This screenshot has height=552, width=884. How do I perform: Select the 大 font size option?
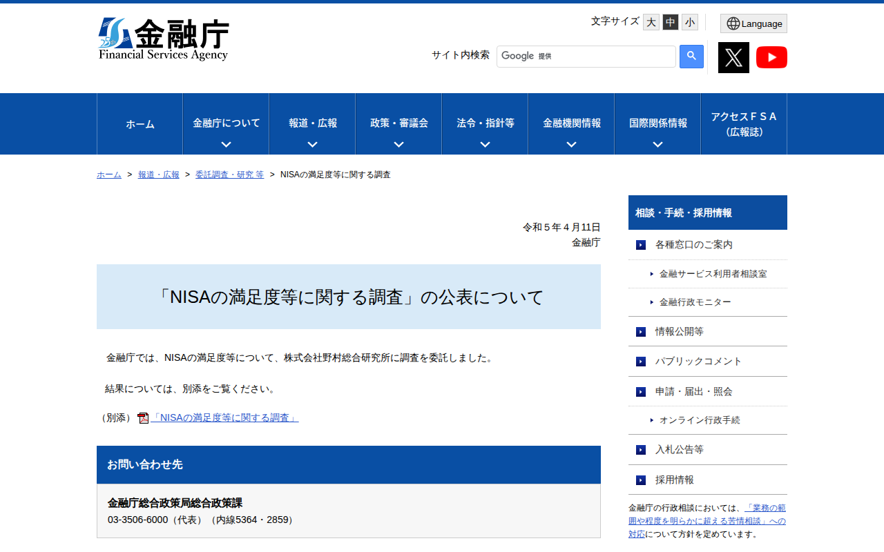651,22
